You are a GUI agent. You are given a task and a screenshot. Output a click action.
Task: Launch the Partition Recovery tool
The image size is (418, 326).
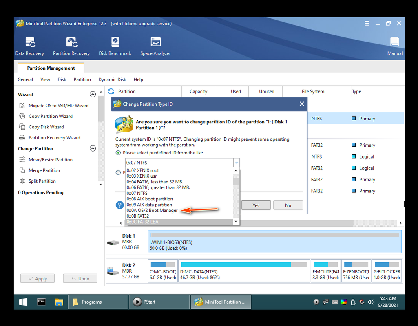pos(71,46)
